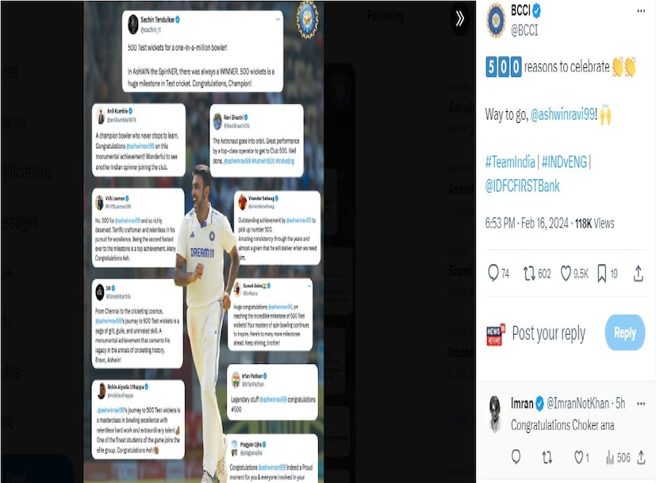Click the Post your reply field

click(x=548, y=333)
